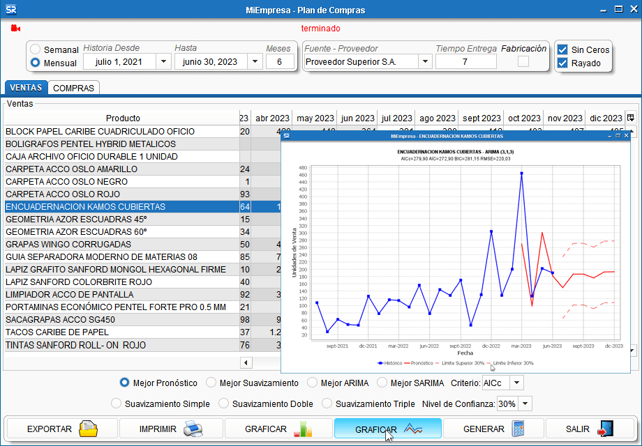Choose the Mejor ARIMA radio option
Viewport: 642px width, 446px height.
[312, 383]
